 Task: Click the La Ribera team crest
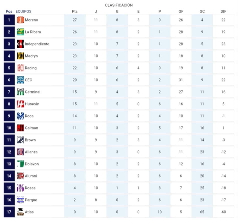pyautogui.click(x=20, y=32)
